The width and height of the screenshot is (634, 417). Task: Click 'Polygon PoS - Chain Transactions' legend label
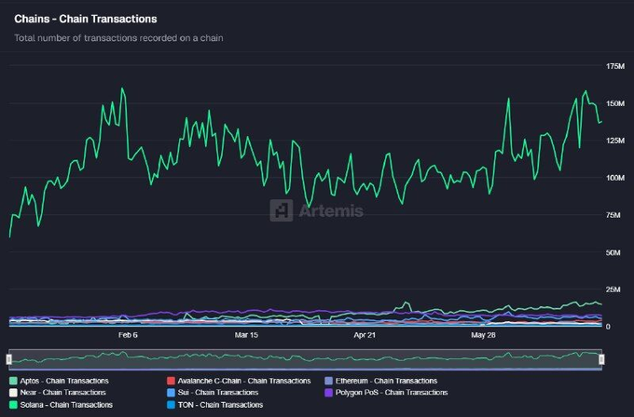coord(392,393)
